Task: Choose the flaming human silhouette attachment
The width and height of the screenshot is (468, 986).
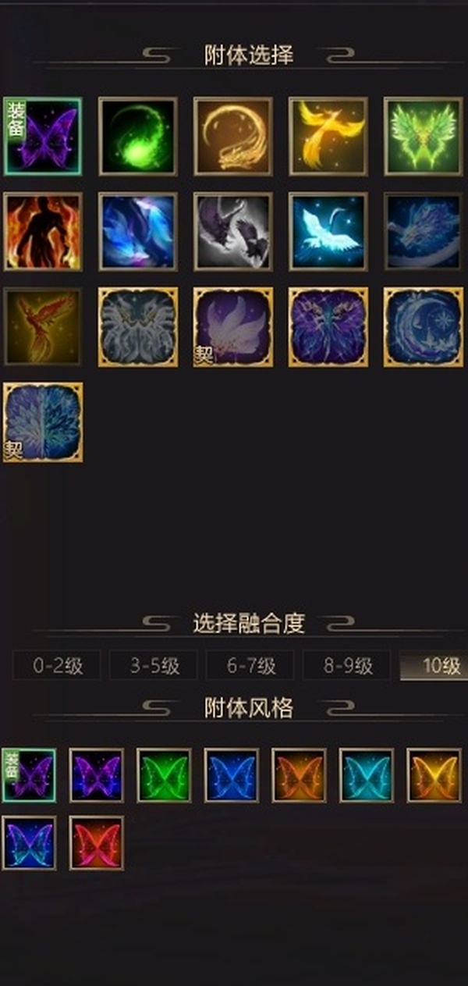Action: tap(43, 231)
